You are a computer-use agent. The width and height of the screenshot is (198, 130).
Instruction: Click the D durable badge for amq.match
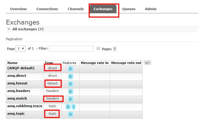coord(71,99)
